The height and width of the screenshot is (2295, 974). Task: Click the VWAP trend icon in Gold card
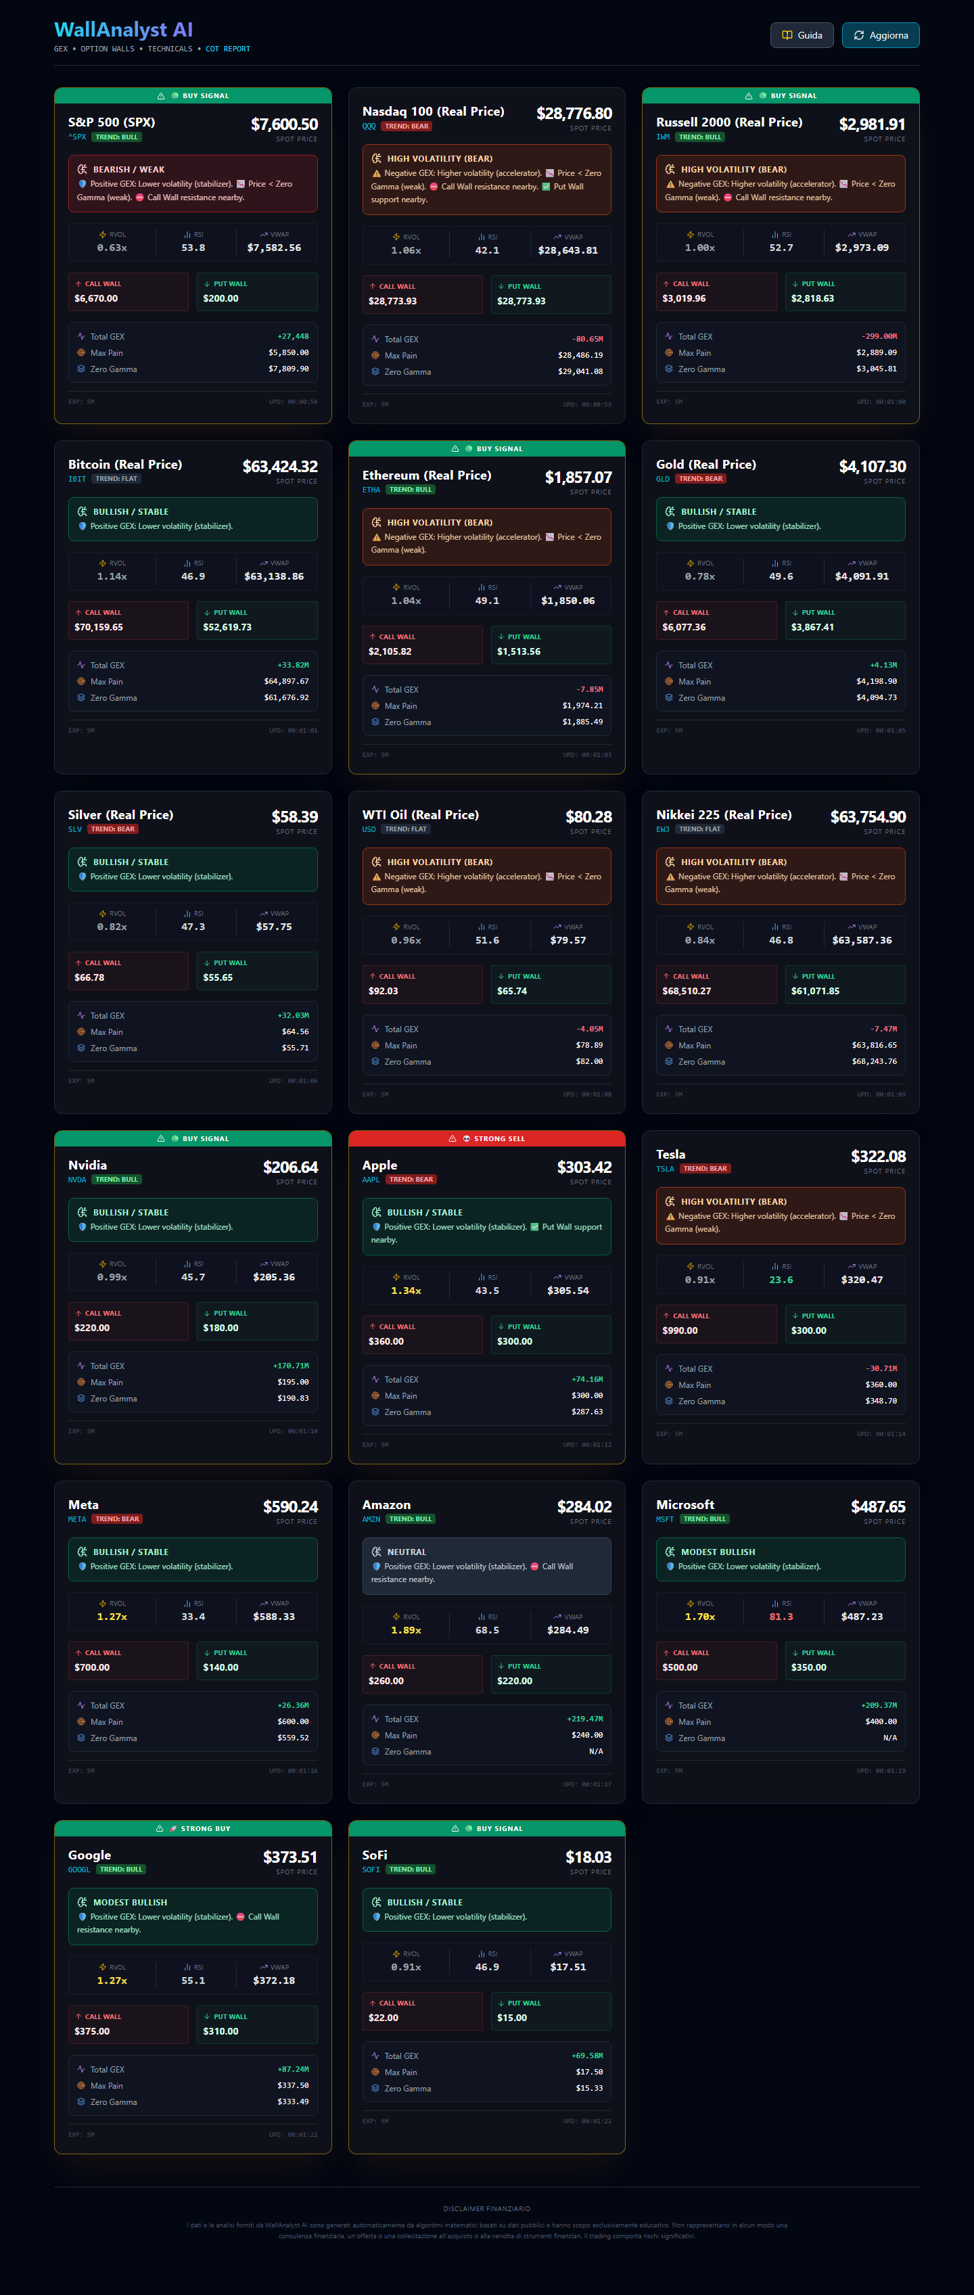coord(852,563)
